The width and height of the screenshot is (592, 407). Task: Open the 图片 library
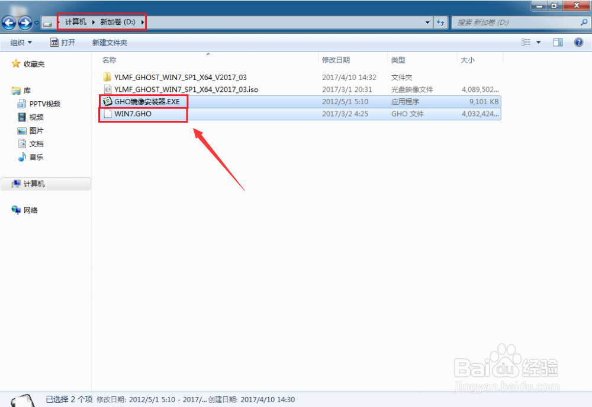[x=36, y=131]
